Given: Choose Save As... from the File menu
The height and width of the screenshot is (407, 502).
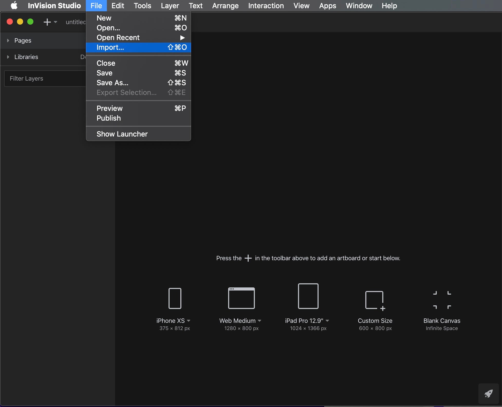Looking at the screenshot, I should [113, 83].
